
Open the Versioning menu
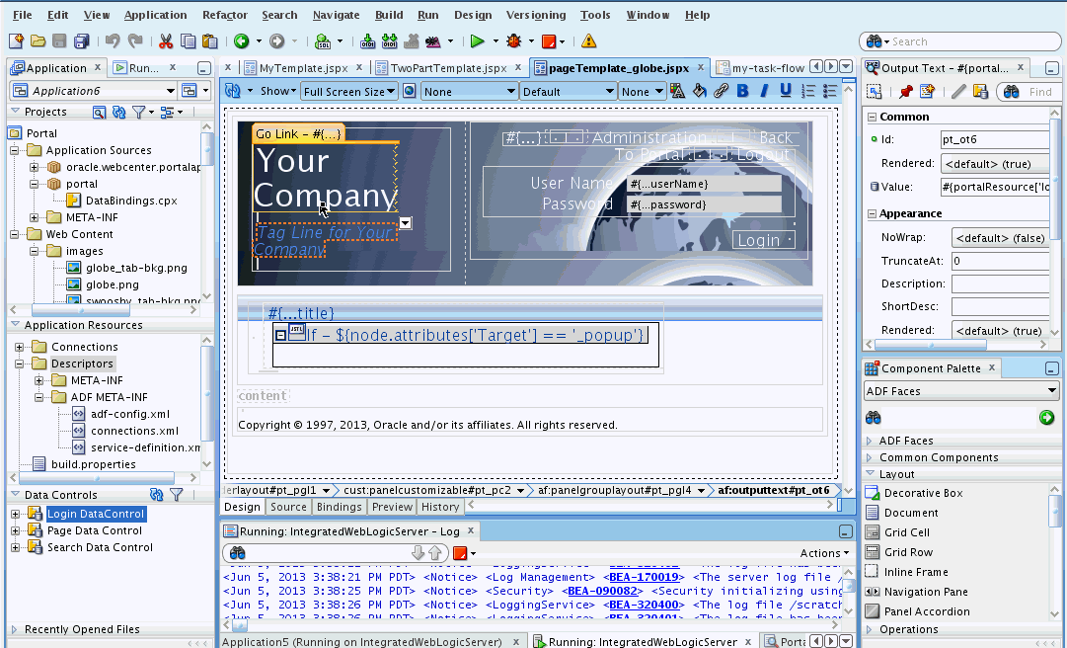pyautogui.click(x=536, y=15)
